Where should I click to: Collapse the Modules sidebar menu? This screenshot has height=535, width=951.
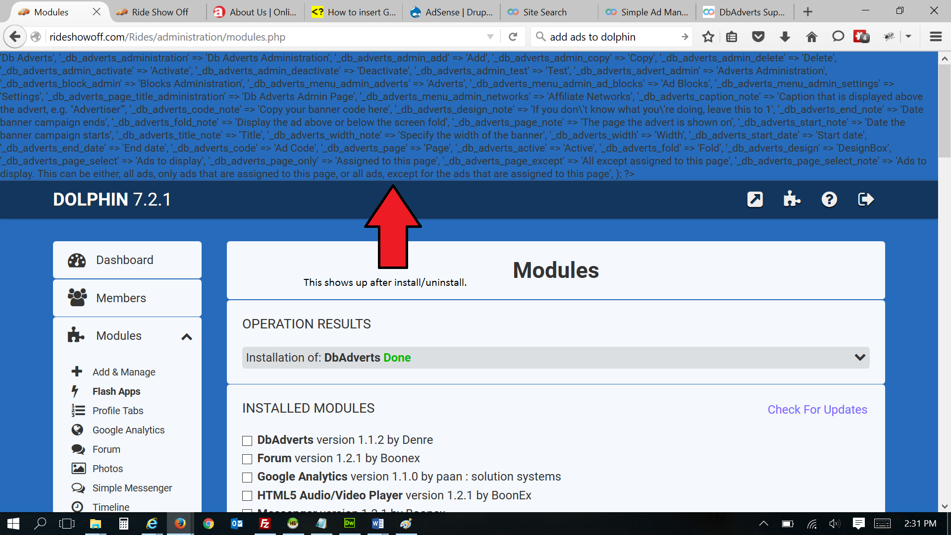[x=186, y=337]
